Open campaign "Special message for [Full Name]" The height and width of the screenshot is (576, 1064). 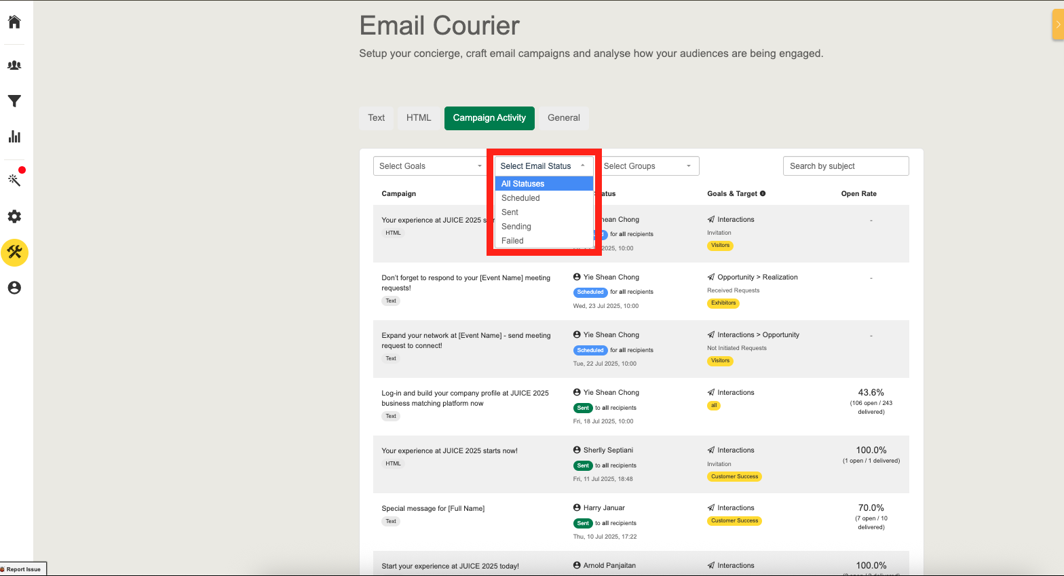(433, 508)
